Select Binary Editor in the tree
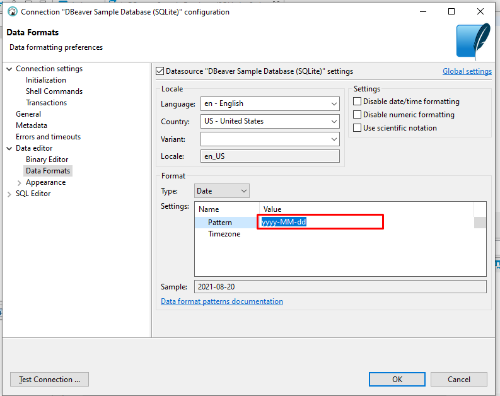Image resolution: width=500 pixels, height=396 pixels. pos(47,160)
